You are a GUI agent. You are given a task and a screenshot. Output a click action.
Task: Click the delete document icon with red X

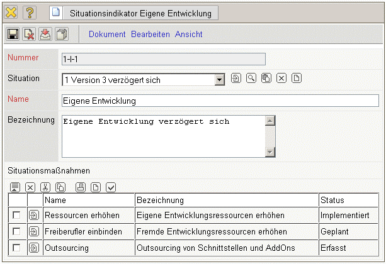click(29, 34)
